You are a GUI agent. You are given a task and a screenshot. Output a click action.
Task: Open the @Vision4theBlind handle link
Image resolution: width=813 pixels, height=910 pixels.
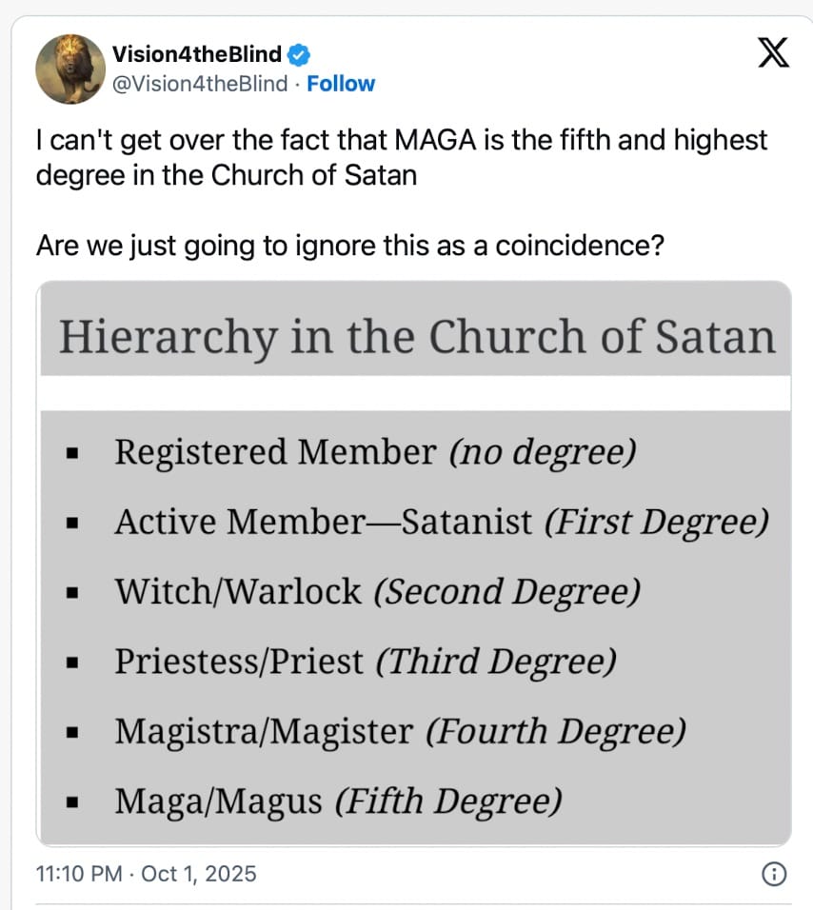click(x=200, y=84)
